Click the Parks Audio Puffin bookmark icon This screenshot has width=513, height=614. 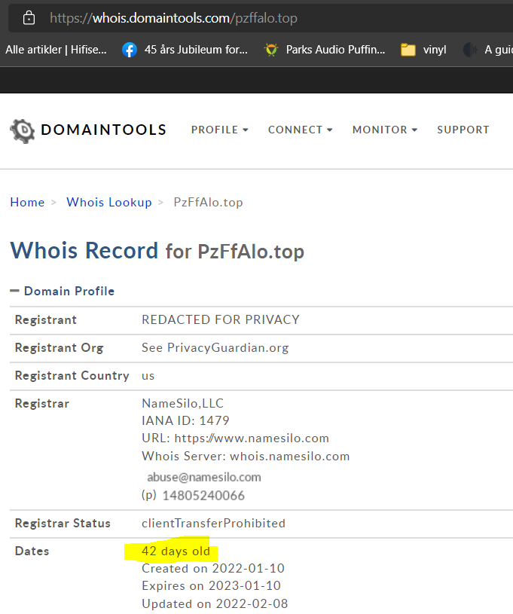[271, 50]
